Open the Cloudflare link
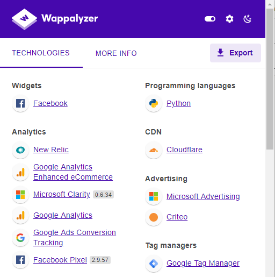 184,150
